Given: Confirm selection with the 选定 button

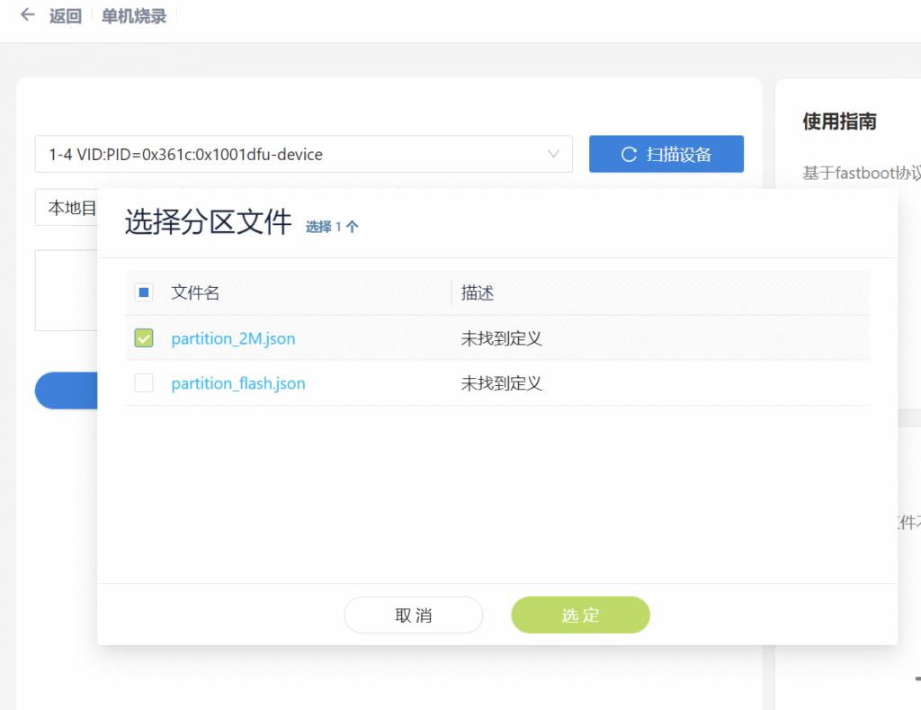Looking at the screenshot, I should coord(580,615).
